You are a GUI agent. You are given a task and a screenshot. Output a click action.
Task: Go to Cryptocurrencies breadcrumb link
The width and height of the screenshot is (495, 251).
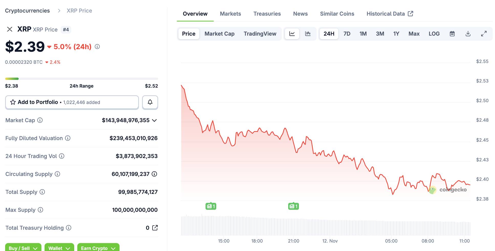pos(27,11)
